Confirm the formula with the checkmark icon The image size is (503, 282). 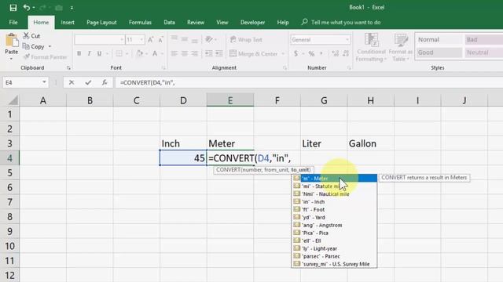click(88, 82)
